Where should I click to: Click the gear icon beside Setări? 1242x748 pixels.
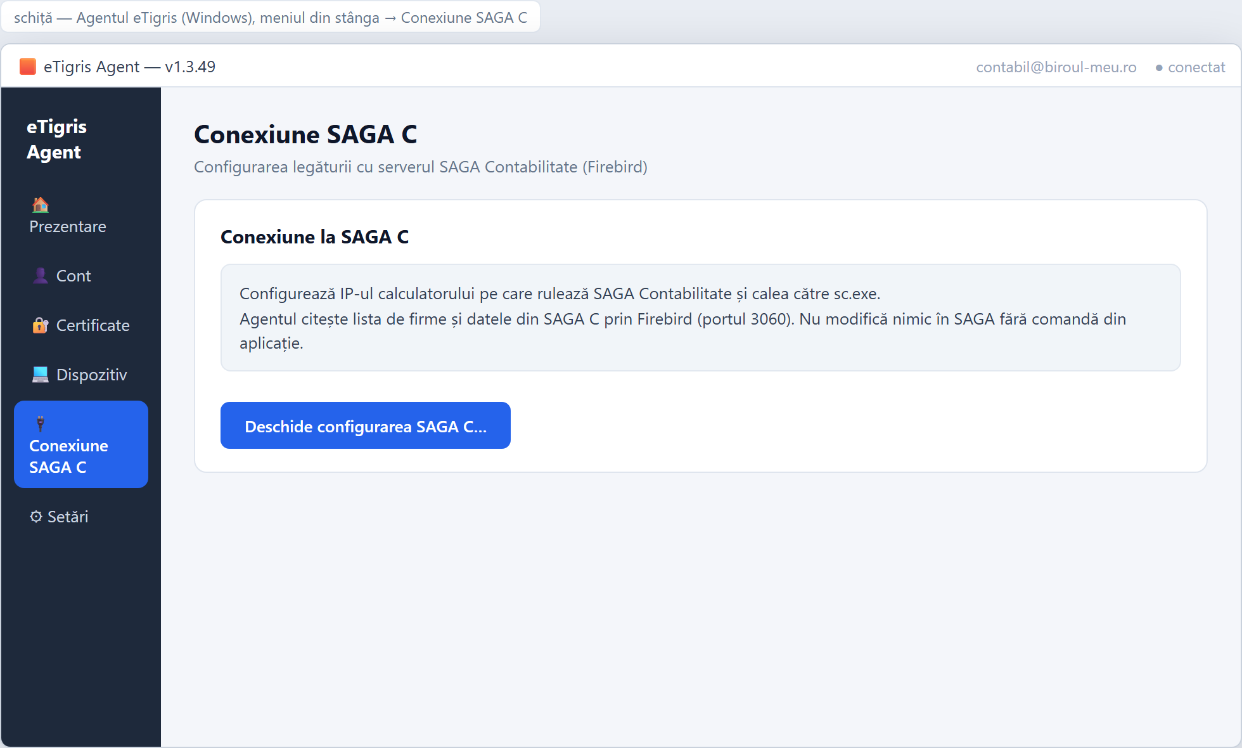click(x=36, y=517)
